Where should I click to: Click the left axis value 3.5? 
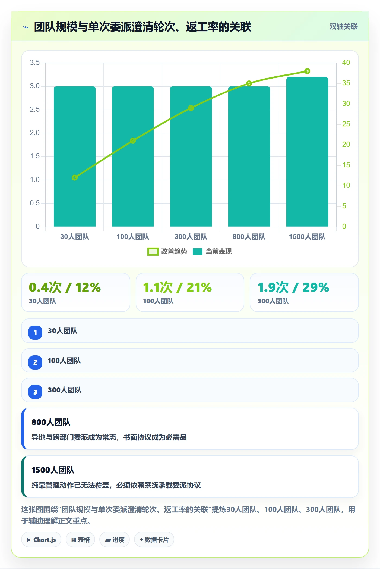tap(35, 63)
